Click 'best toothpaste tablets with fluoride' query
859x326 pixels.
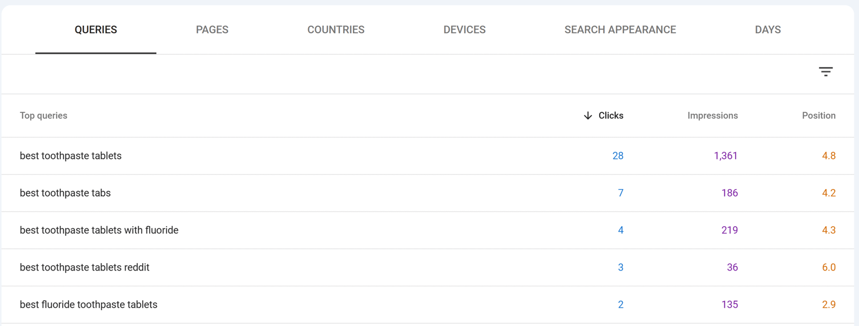click(99, 230)
